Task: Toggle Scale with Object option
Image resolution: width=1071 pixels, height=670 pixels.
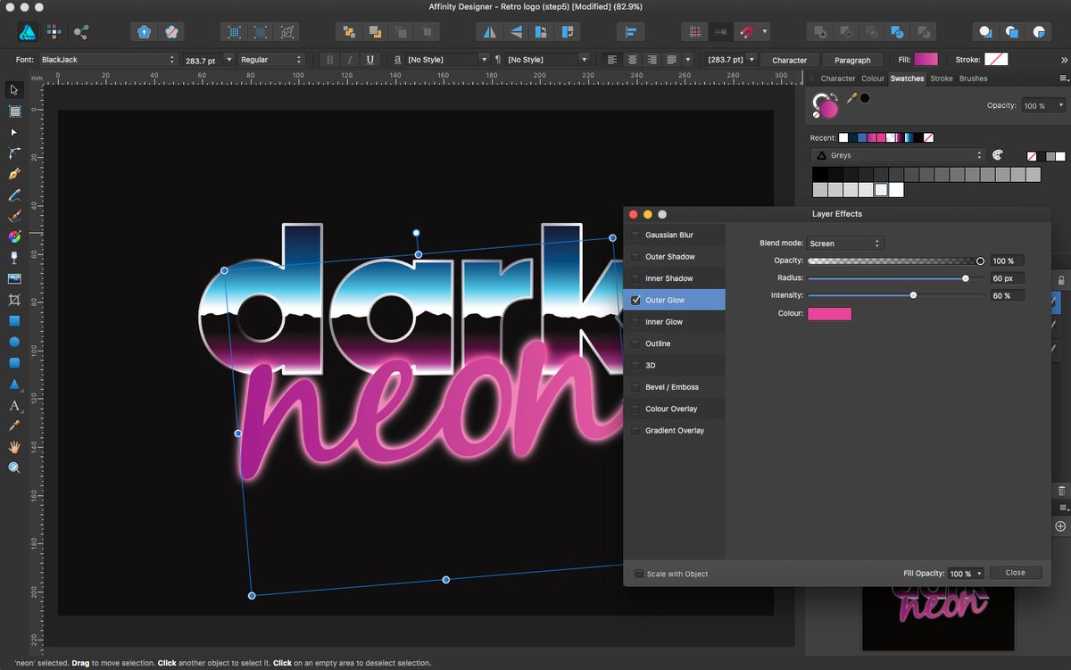Action: [639, 574]
